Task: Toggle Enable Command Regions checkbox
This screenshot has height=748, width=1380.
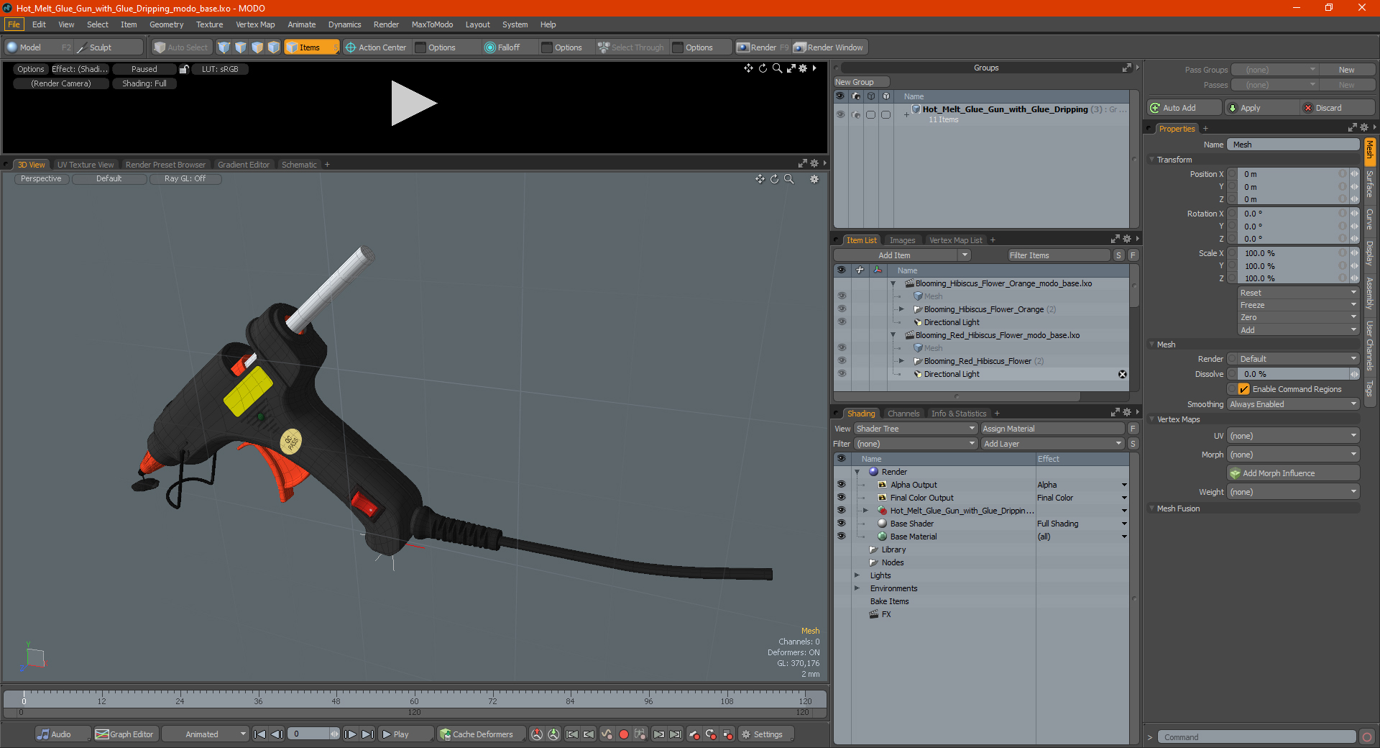Action: (x=1243, y=389)
